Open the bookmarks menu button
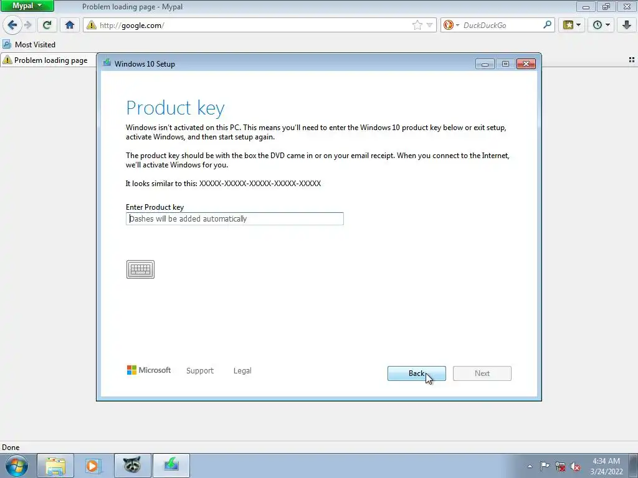Image resolution: width=638 pixels, height=478 pixels. click(572, 25)
